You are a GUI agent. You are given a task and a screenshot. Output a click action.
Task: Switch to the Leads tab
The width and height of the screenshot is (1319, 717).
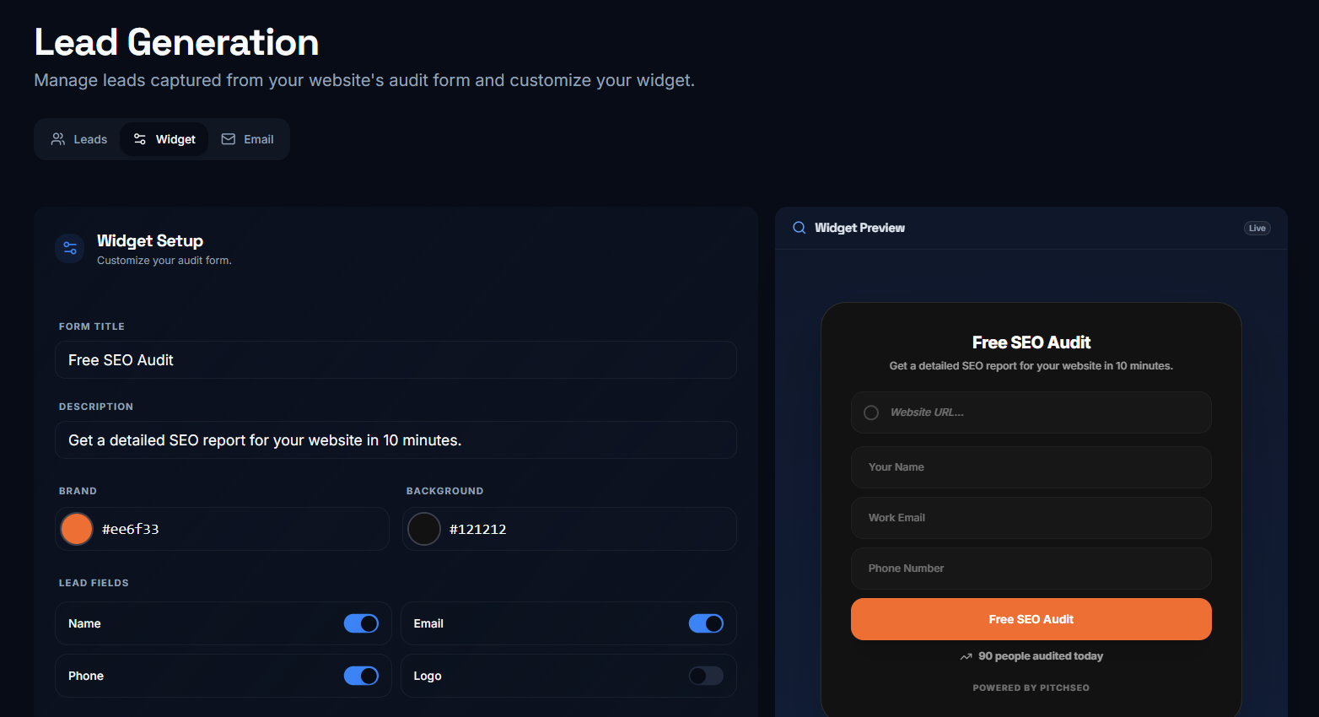click(x=79, y=139)
